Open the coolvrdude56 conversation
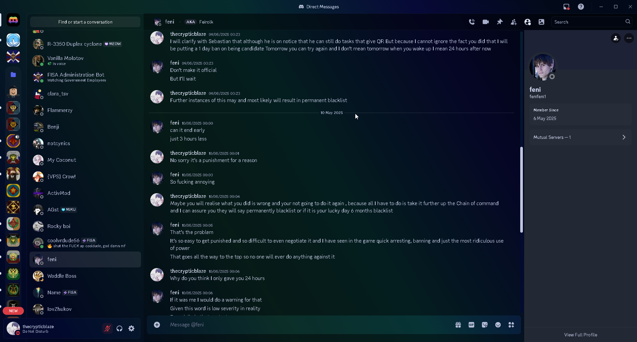 85,243
